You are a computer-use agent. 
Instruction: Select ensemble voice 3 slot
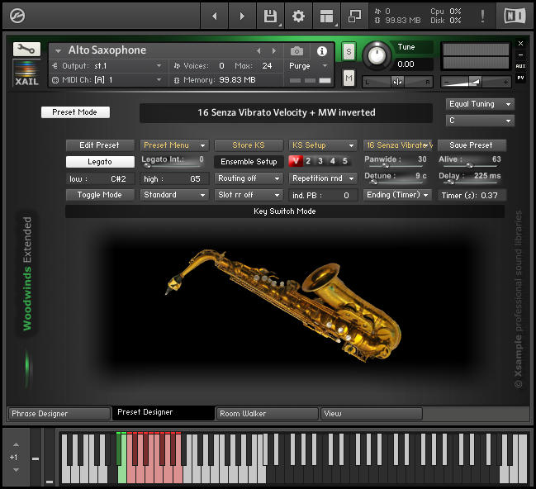pos(320,161)
